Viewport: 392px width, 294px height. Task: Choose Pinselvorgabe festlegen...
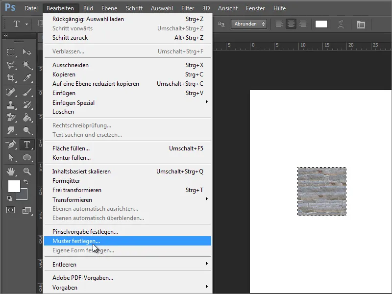pyautogui.click(x=128, y=231)
